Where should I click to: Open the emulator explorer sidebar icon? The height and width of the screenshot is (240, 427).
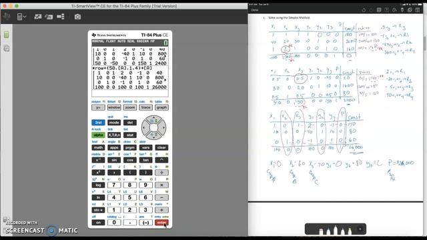click(7, 49)
